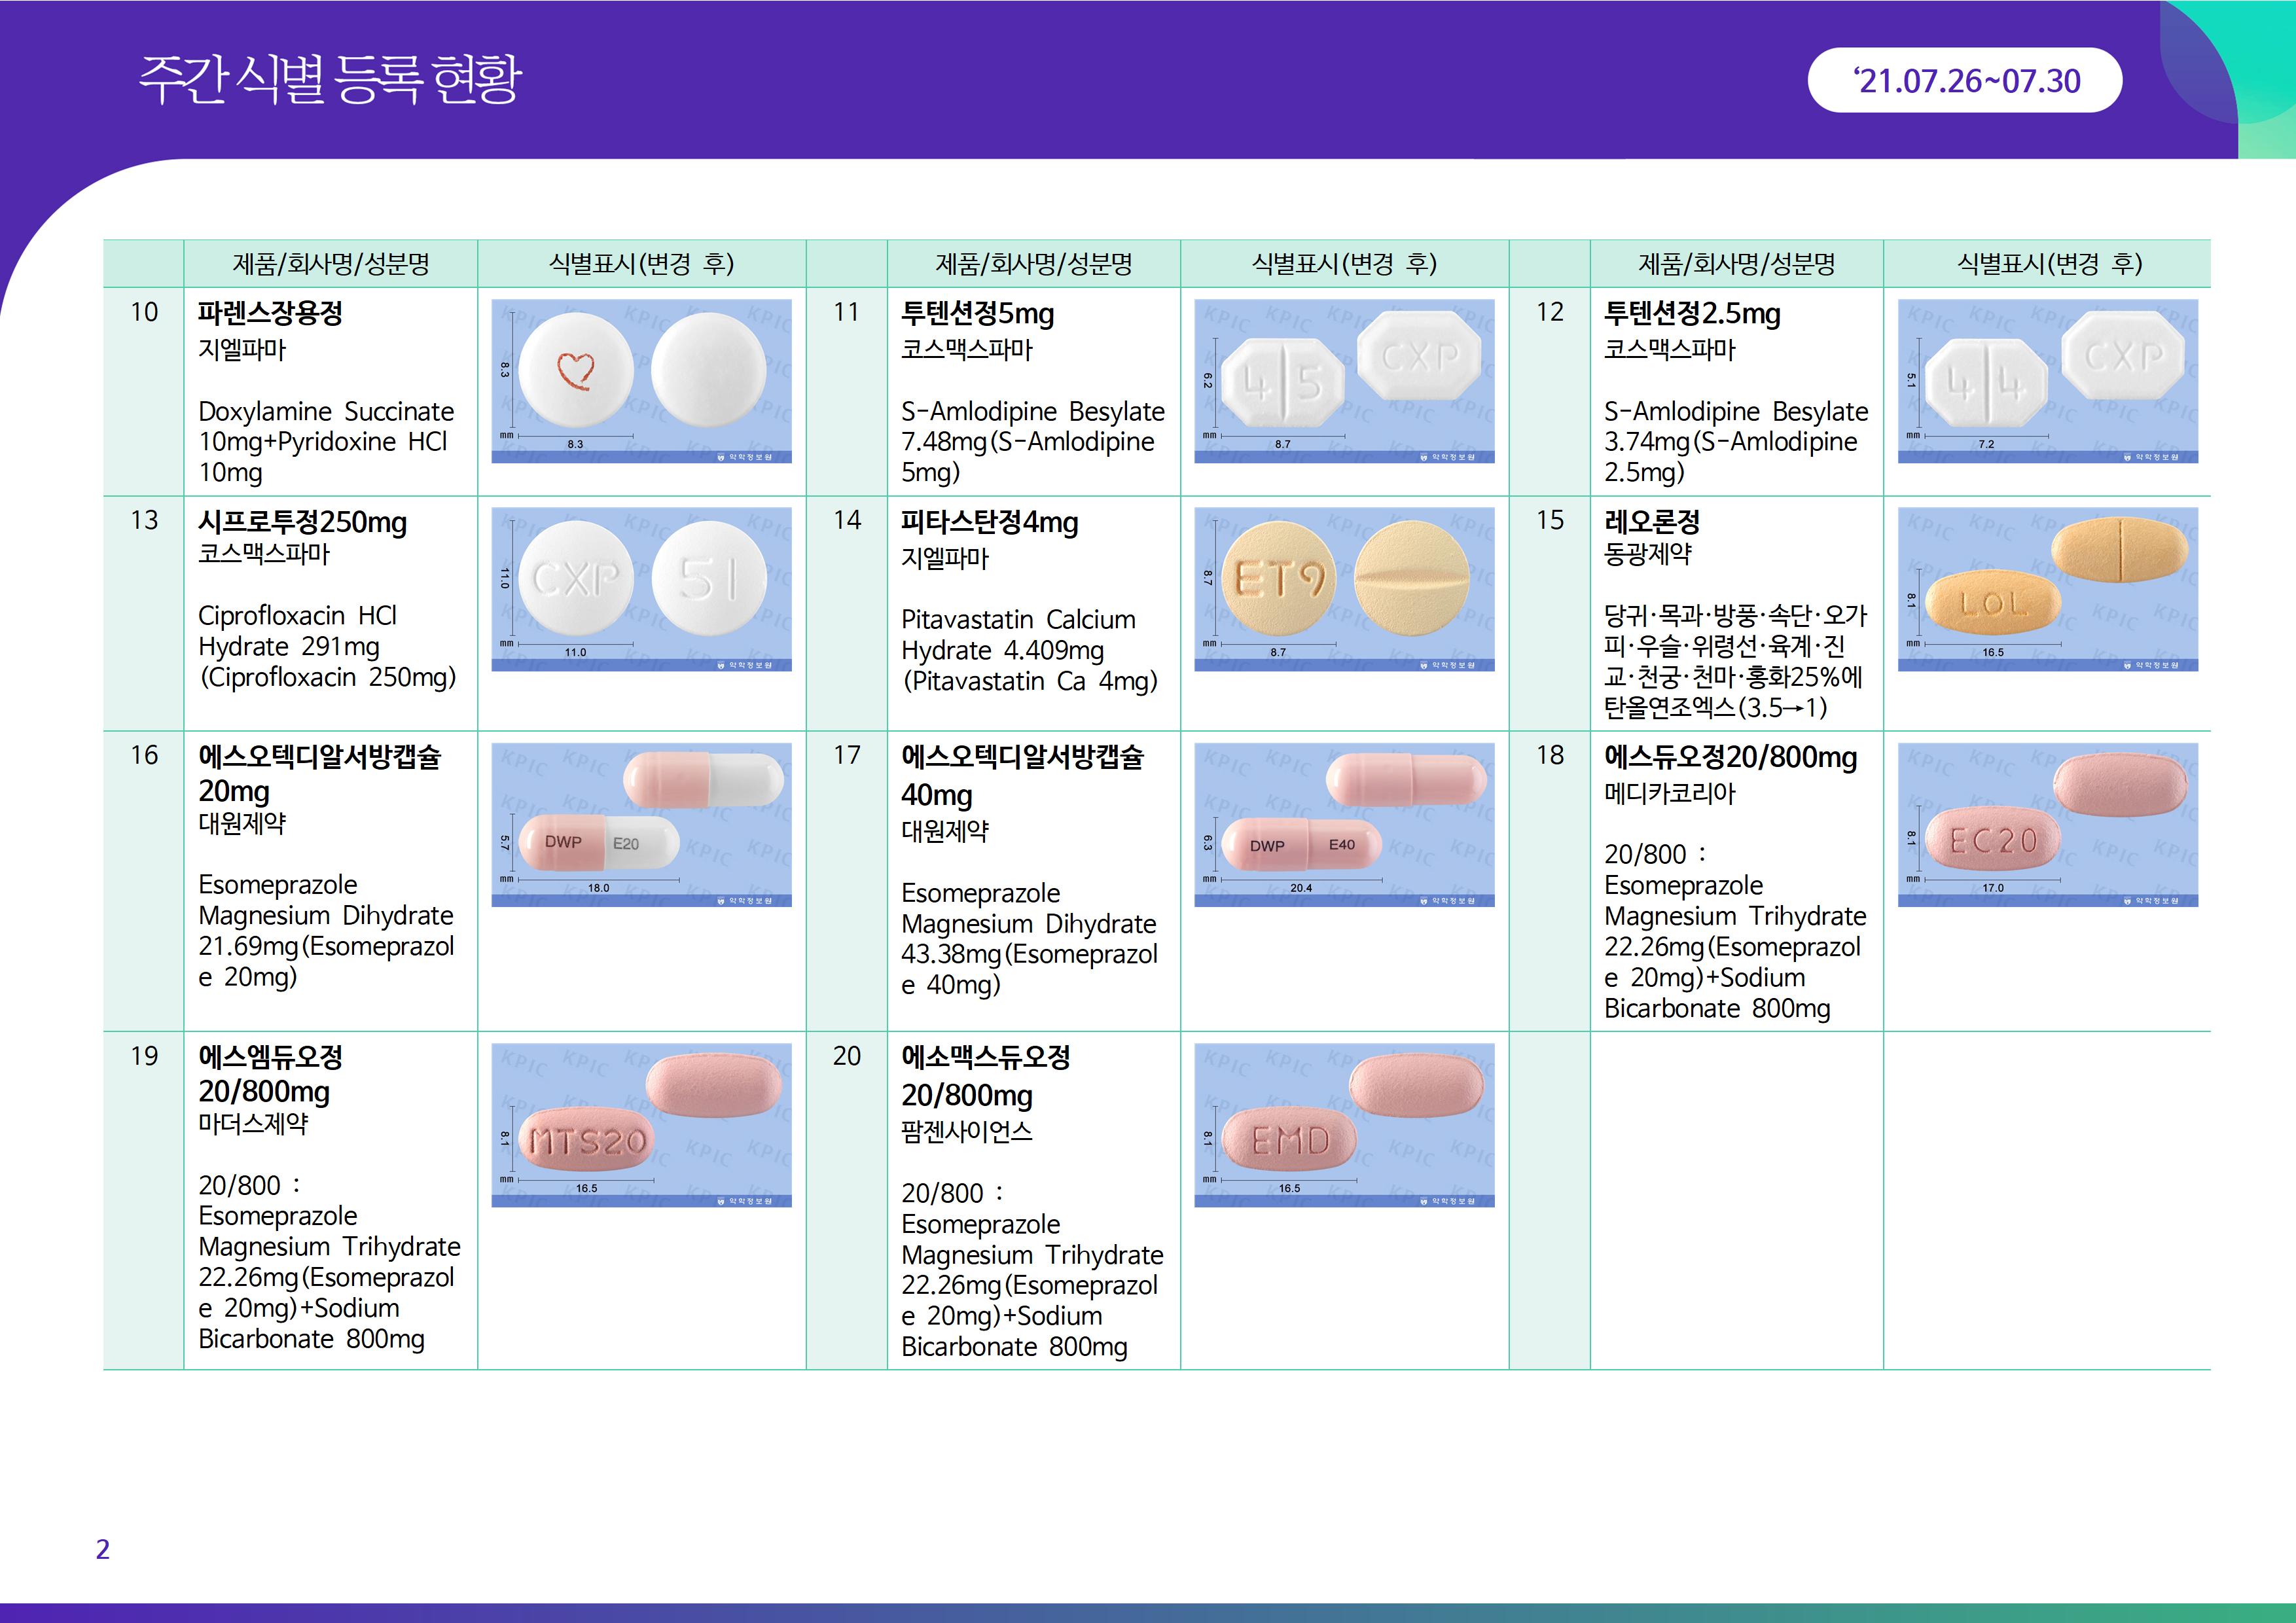Select the 투텐션정5mg tablet photo
The width and height of the screenshot is (2296, 1623).
pyautogui.click(x=1344, y=381)
